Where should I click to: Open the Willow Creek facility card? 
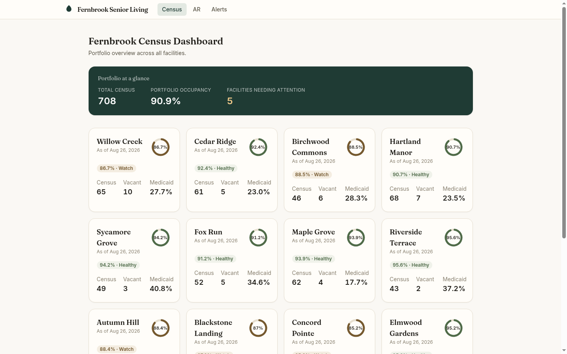[x=134, y=170]
